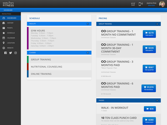
Task: Click the Group Training count badge 4
Action: pyautogui.click(x=157, y=24)
